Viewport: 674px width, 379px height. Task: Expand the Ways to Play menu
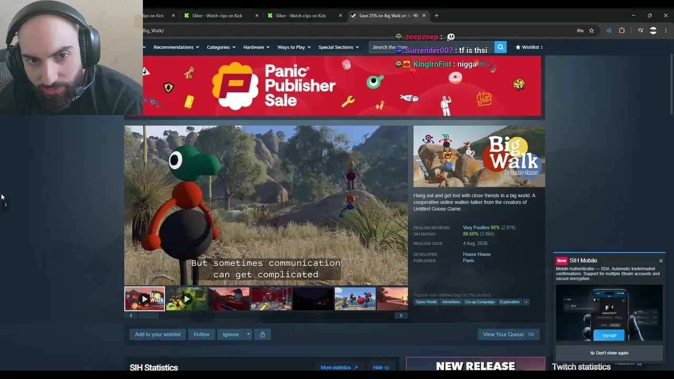294,47
